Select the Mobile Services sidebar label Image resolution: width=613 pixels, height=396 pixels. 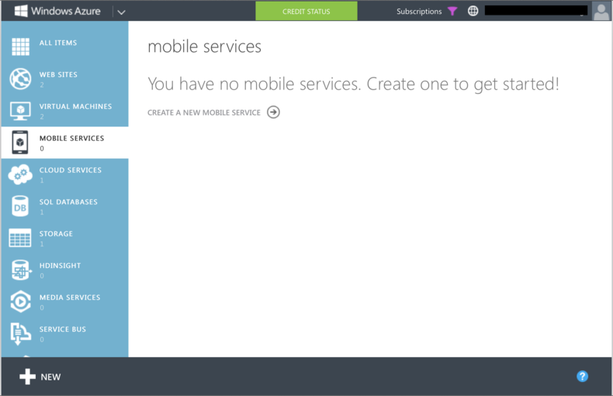pos(71,138)
